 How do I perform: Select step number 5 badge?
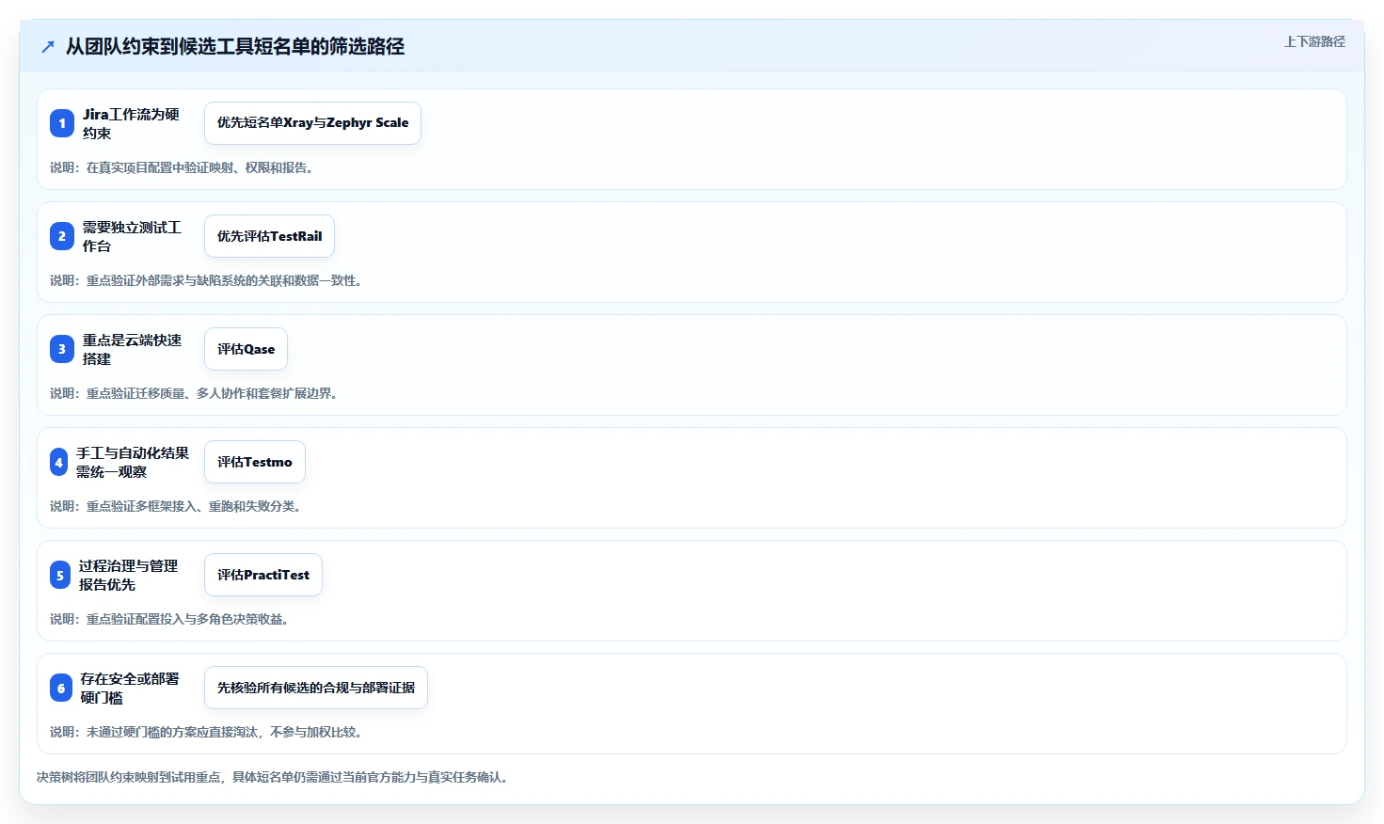[60, 575]
